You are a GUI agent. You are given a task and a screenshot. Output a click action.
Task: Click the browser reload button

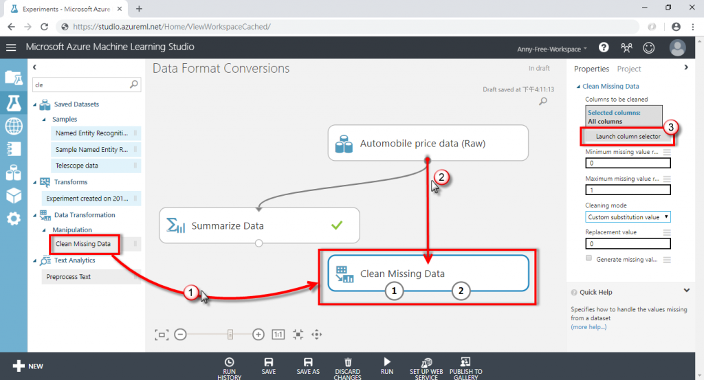[44, 27]
